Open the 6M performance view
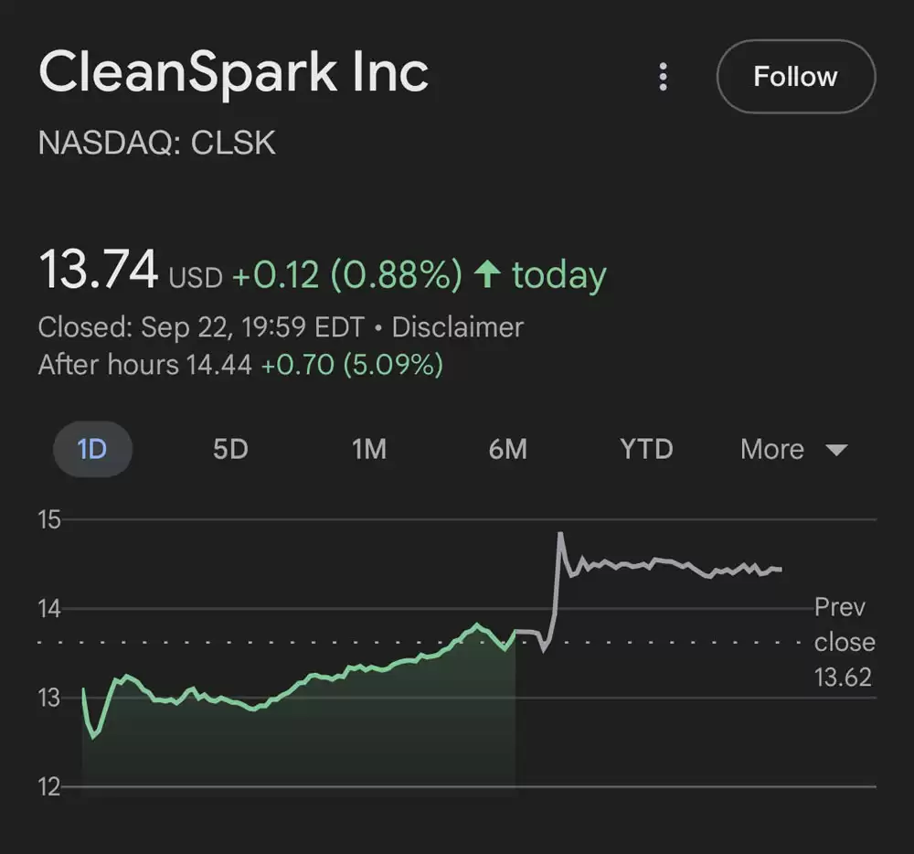 tap(508, 449)
